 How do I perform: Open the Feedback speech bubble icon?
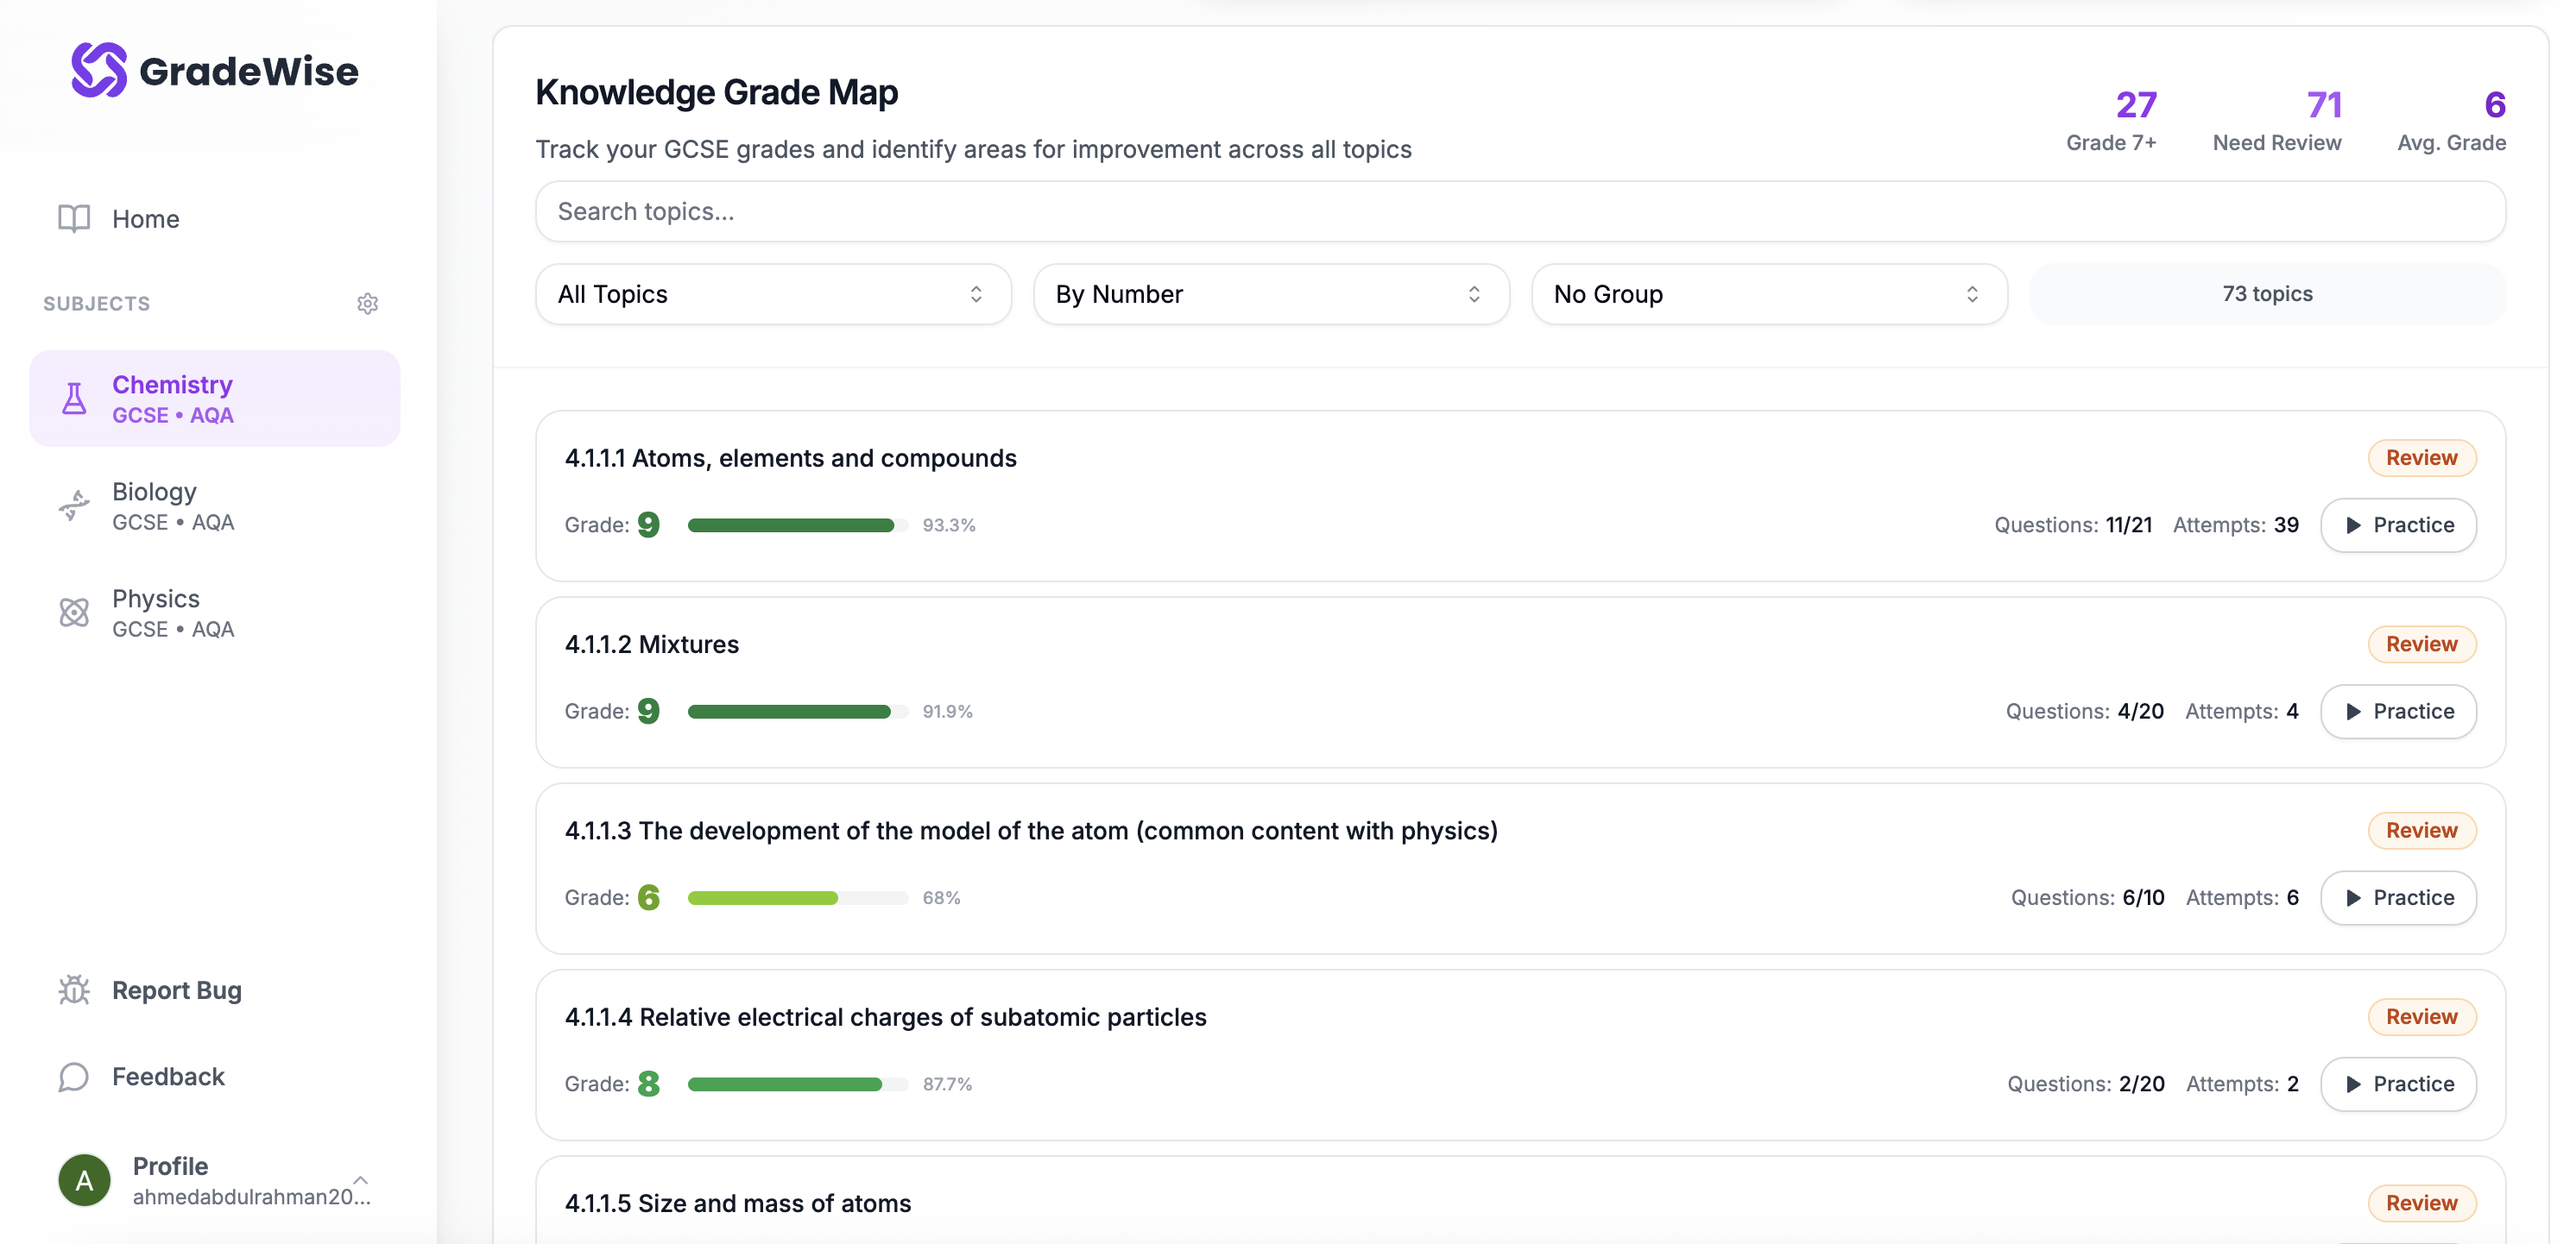pyautogui.click(x=74, y=1076)
